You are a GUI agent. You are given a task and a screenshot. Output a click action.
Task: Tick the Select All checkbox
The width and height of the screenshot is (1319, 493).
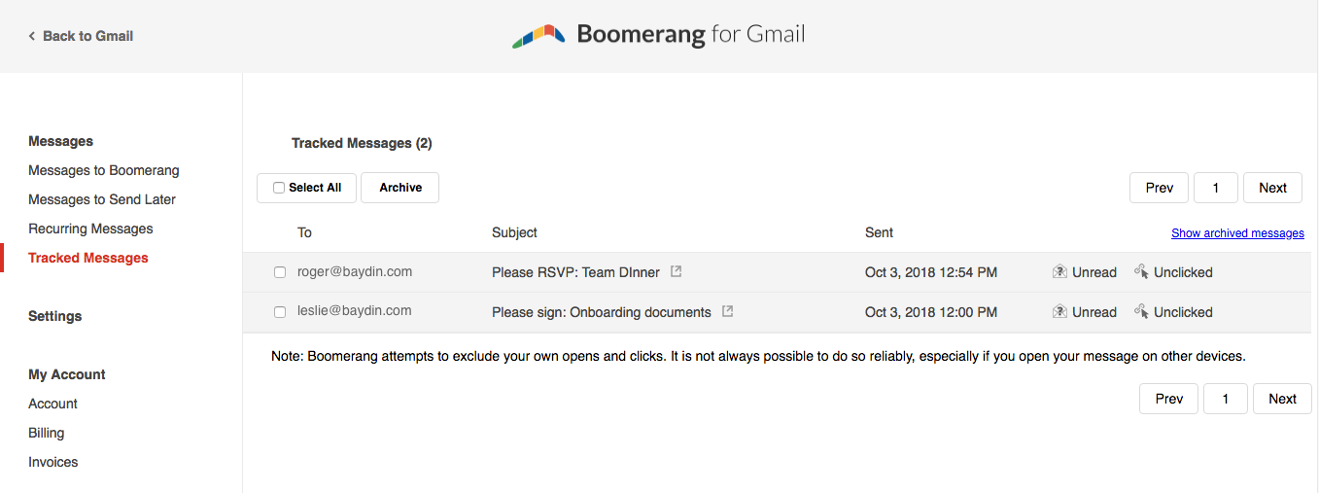(279, 188)
